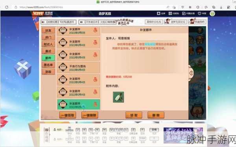The image size is (236, 147).
Task: Switch to the 附近人 tab
Action: [48, 44]
